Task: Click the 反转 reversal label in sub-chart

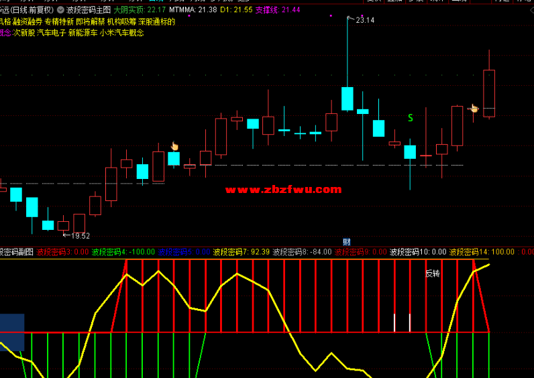Action: [x=433, y=273]
